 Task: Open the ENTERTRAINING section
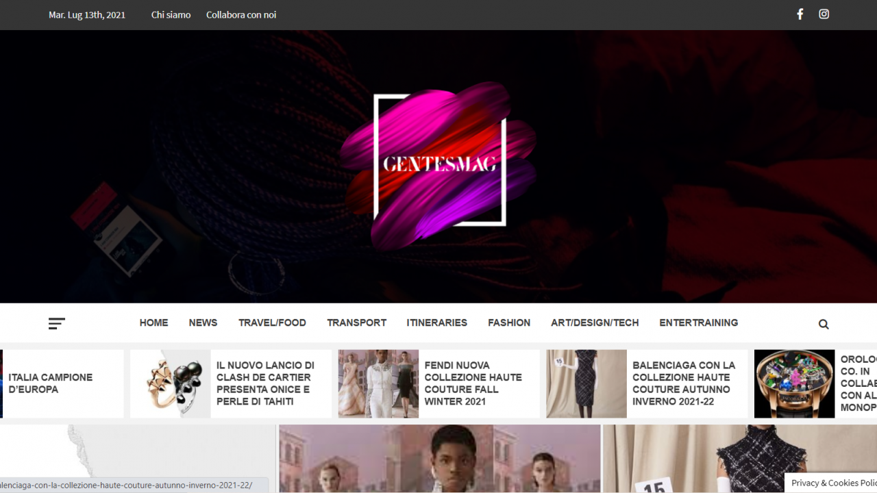[x=699, y=323]
